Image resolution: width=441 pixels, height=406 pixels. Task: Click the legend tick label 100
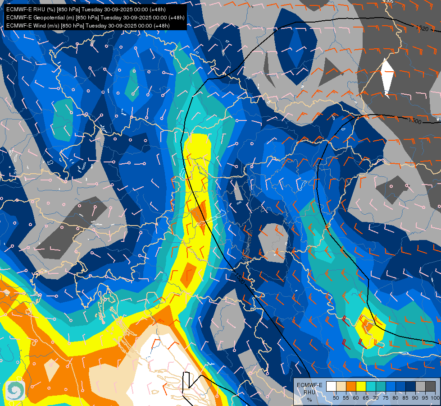coord(435,398)
